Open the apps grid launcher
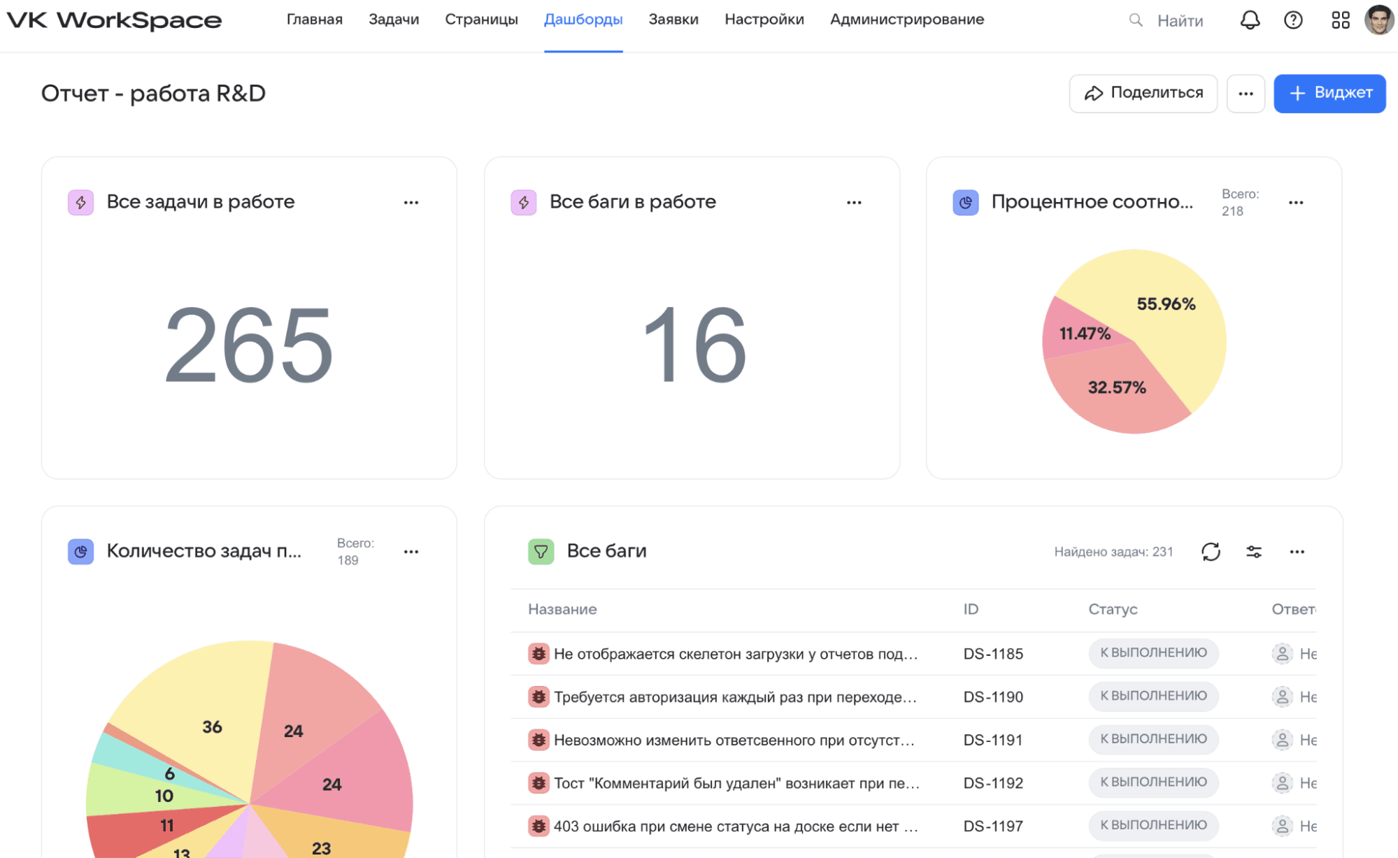This screenshot has height=858, width=1398. 1341,20
